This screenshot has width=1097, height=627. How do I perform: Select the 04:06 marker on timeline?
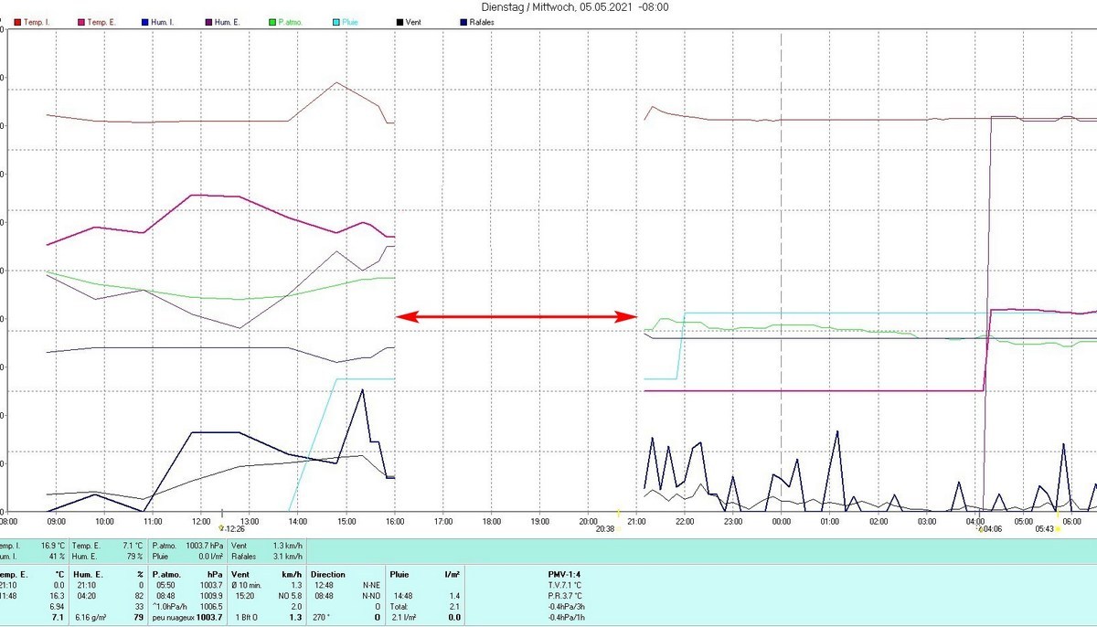point(990,528)
